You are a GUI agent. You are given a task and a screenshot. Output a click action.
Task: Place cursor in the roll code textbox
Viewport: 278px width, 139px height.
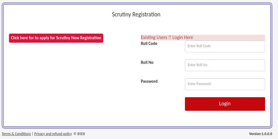(x=225, y=46)
